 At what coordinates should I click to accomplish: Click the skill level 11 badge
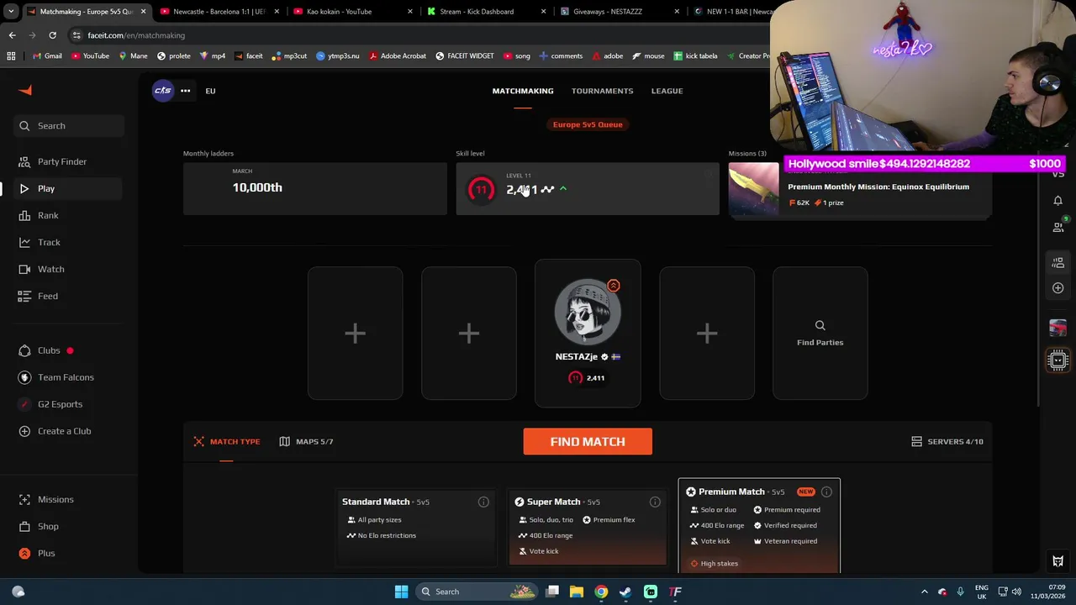[481, 190]
